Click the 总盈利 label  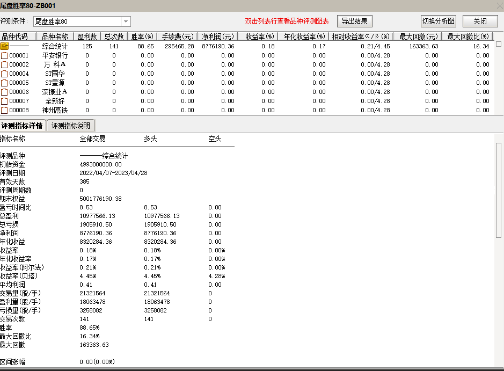point(9,216)
